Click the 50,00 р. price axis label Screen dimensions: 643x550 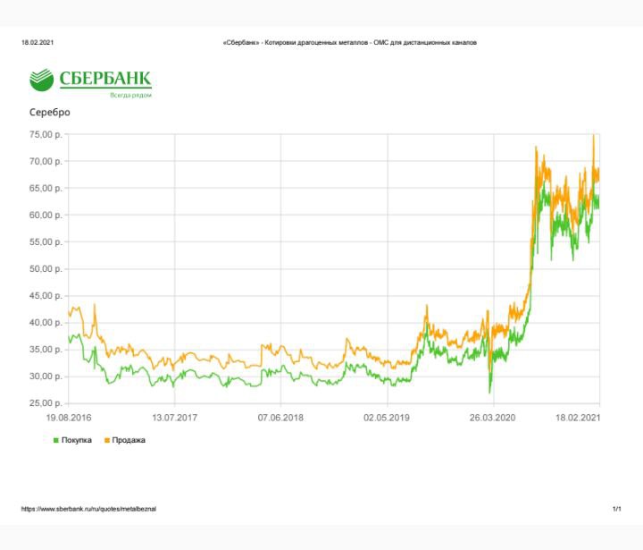(x=46, y=269)
